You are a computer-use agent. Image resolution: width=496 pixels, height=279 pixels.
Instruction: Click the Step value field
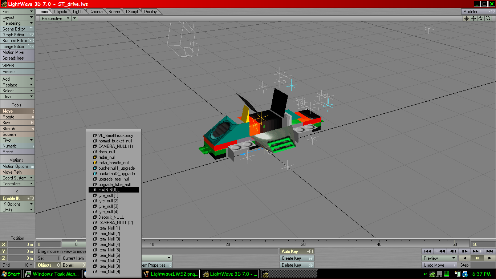483,265
